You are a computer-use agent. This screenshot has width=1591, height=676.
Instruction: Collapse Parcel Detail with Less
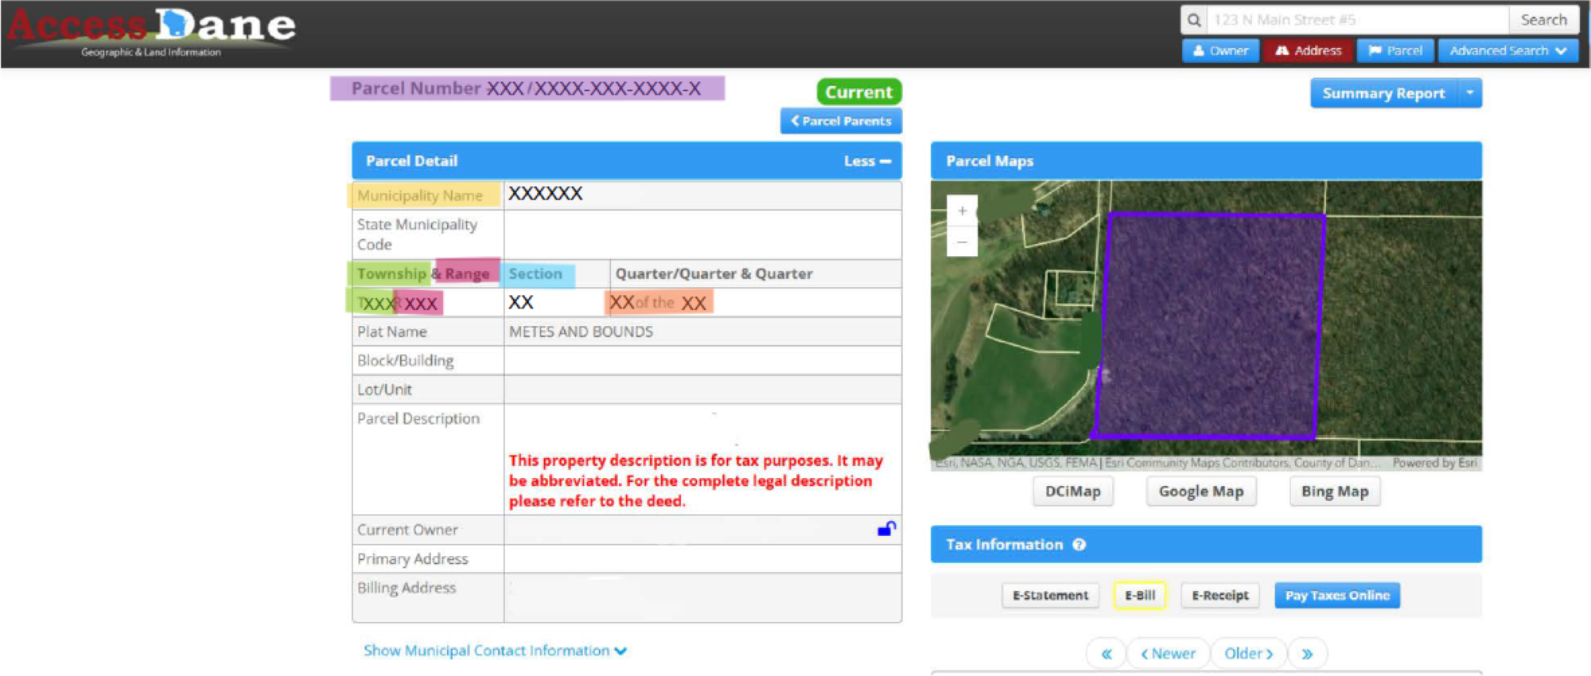[x=867, y=161]
